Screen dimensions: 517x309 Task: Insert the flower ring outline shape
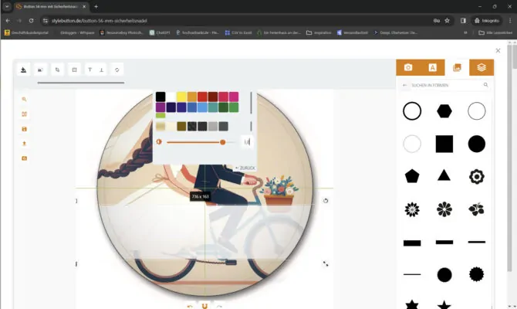[476, 177]
